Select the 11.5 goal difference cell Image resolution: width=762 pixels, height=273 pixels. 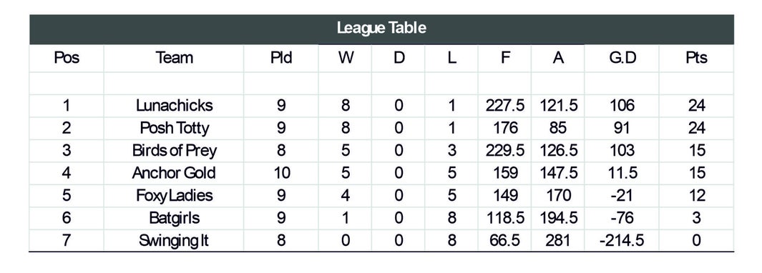click(622, 173)
